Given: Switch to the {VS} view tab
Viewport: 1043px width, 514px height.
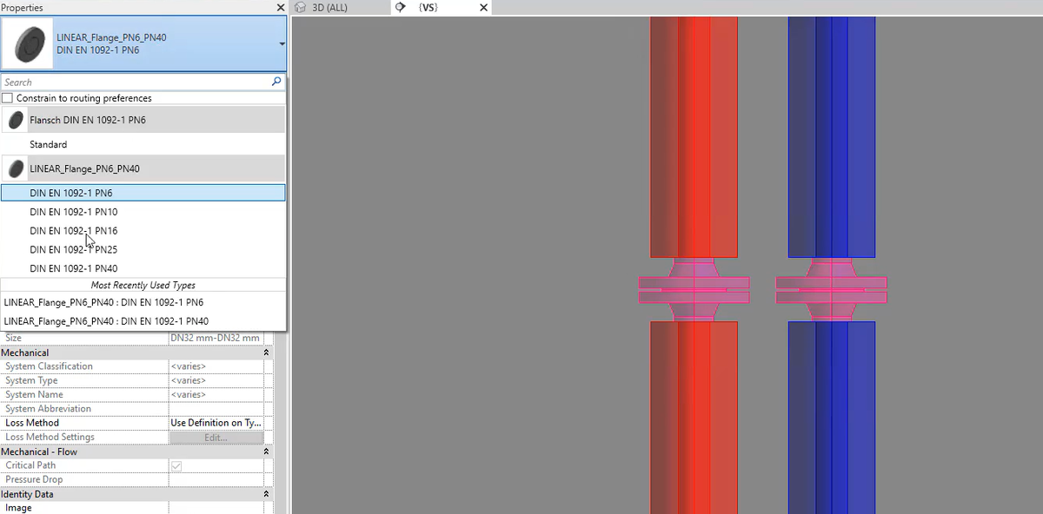Looking at the screenshot, I should (428, 7).
